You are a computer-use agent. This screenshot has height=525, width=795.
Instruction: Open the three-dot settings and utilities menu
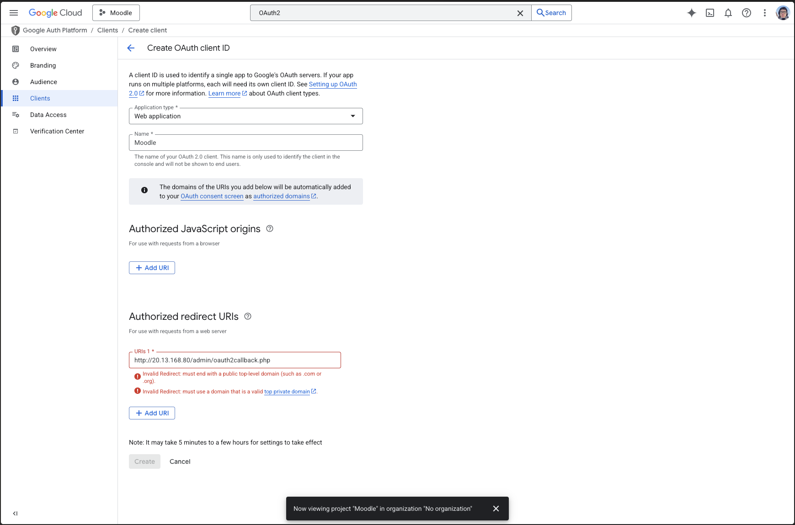pos(764,13)
